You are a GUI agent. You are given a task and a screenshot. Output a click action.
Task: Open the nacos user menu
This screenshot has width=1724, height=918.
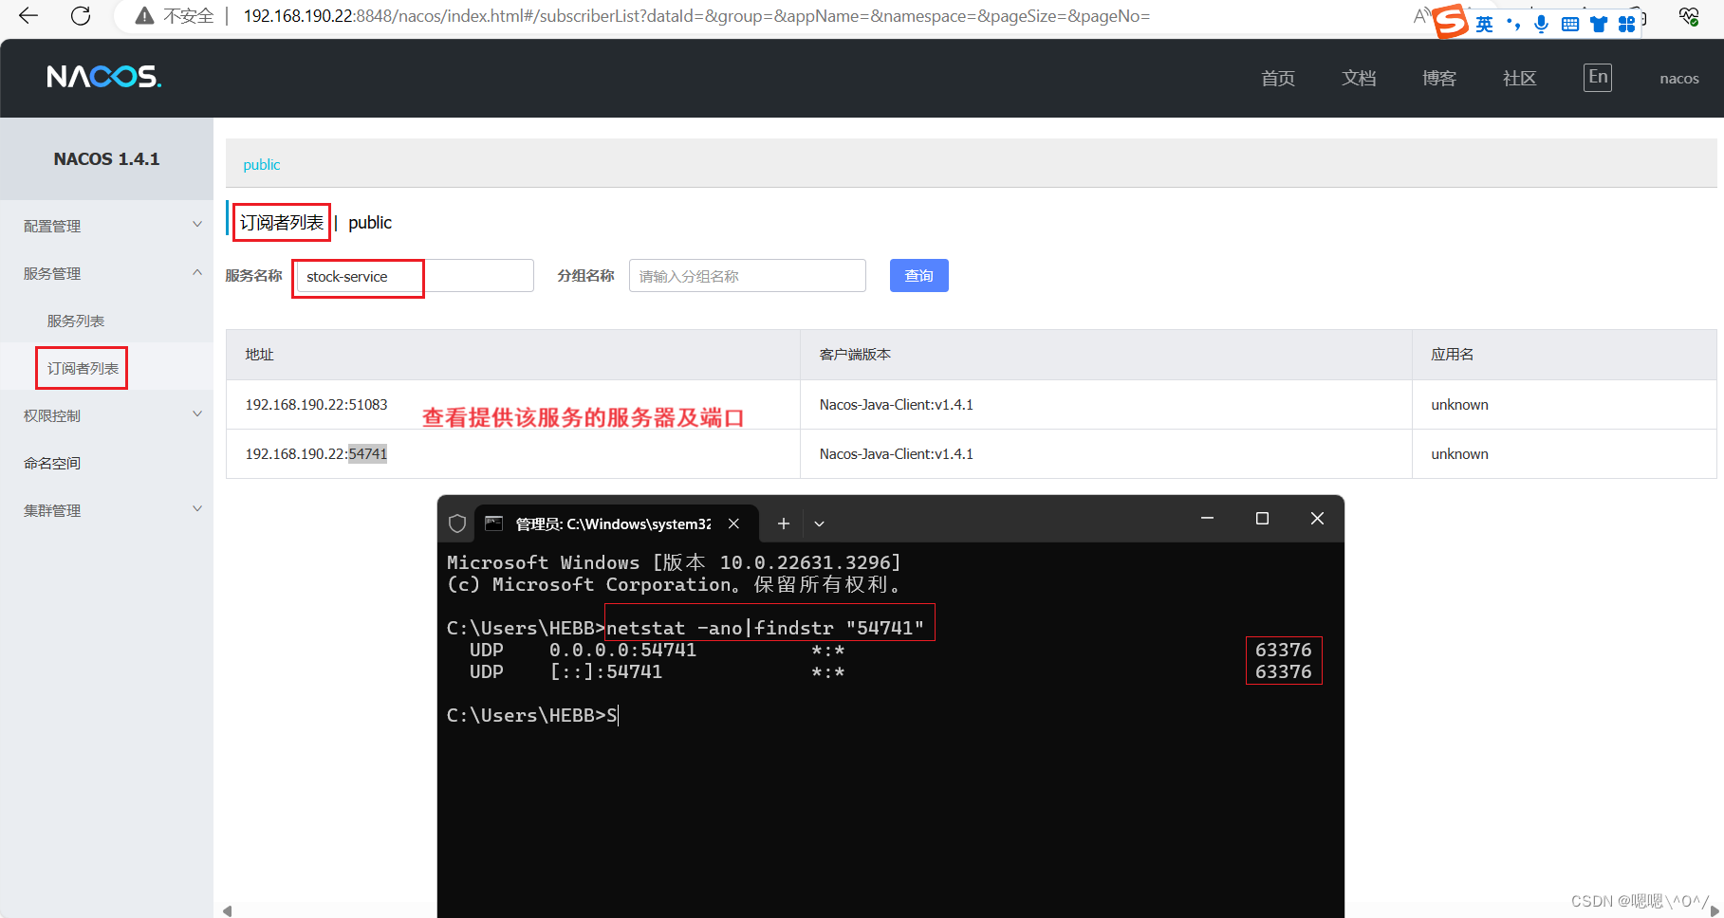(1679, 79)
